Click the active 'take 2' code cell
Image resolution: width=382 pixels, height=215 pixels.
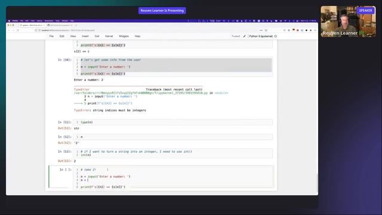tap(173, 178)
